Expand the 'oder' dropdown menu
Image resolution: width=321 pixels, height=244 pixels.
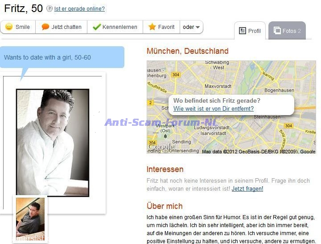192,27
